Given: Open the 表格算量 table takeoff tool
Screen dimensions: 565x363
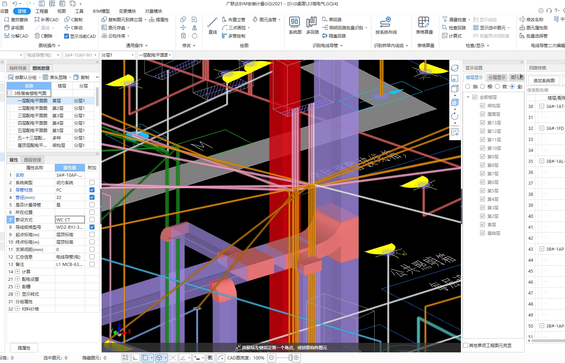Looking at the screenshot, I should [424, 25].
